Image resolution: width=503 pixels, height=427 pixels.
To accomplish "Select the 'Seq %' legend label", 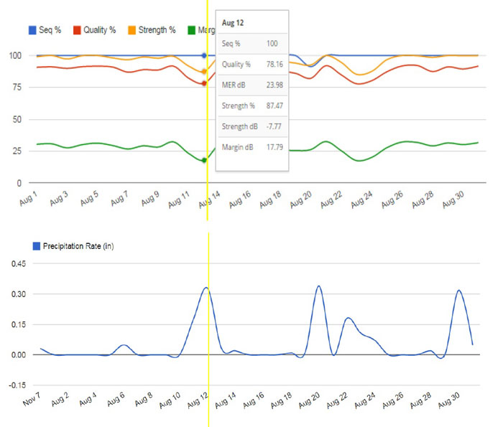I will (50, 30).
